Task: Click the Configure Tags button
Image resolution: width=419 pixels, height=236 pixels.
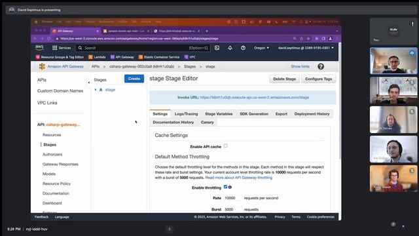Action: tap(319, 79)
